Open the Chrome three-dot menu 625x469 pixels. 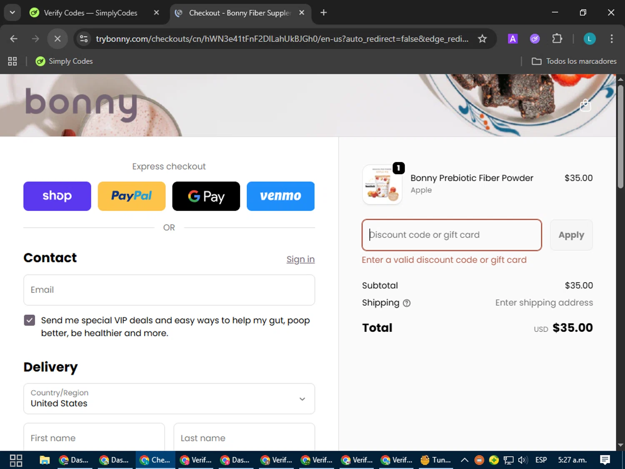pos(611,39)
